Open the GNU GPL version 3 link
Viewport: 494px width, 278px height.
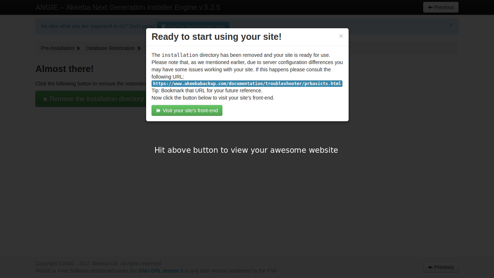(x=161, y=271)
